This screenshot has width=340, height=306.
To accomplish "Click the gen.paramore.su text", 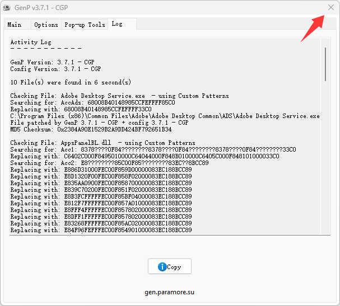I will coord(169,292).
